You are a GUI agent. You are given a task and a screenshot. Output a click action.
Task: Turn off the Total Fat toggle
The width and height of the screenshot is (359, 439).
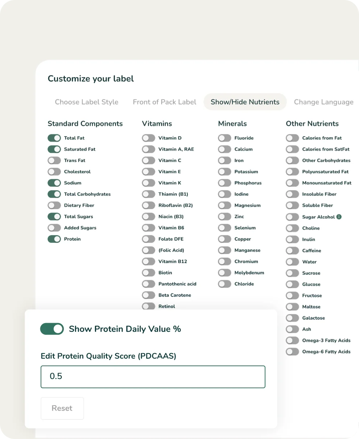54,138
